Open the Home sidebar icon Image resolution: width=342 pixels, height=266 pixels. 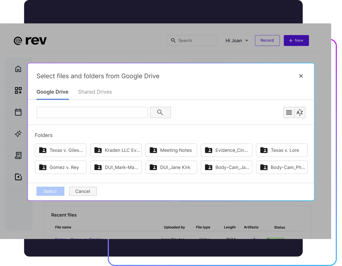pos(18,69)
